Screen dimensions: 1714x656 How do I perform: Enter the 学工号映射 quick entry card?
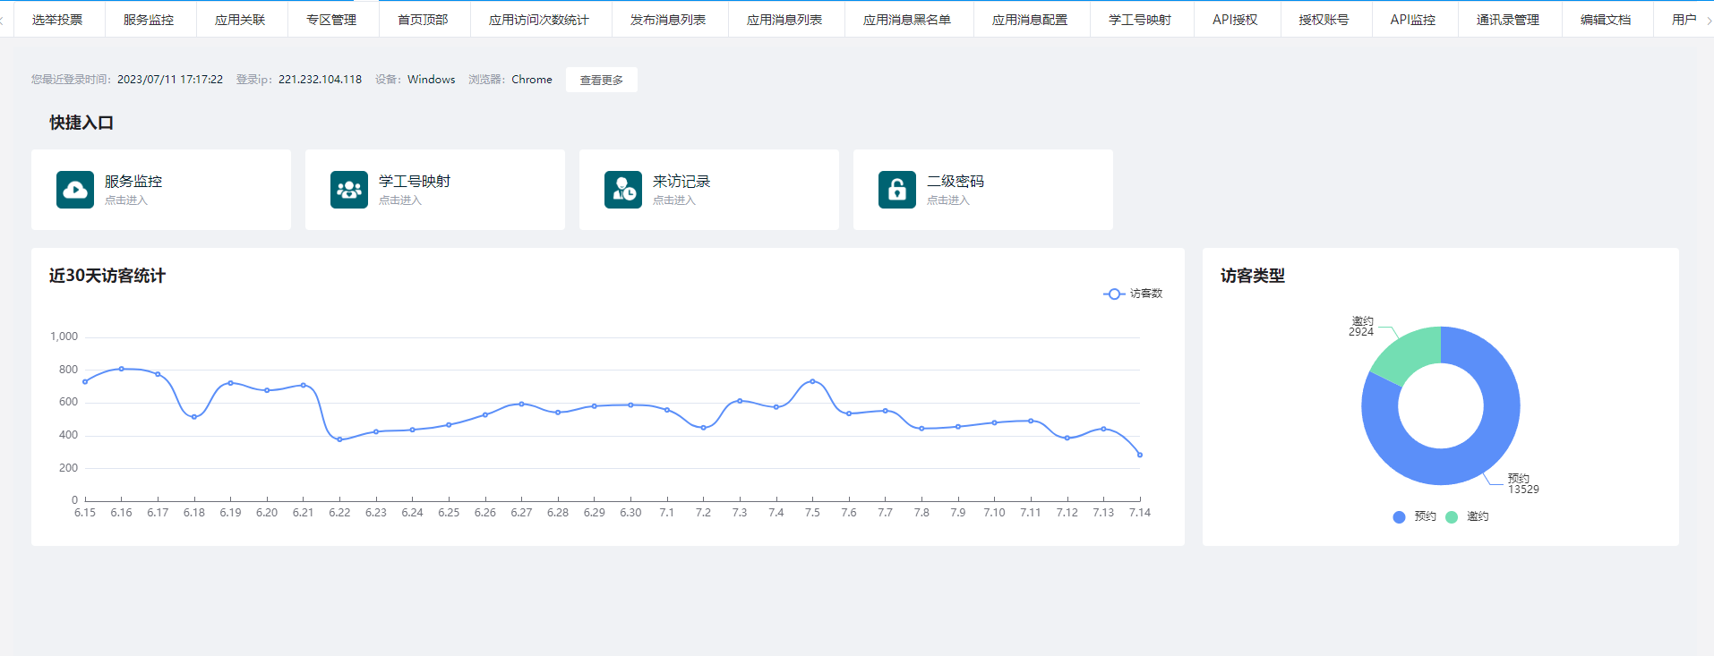tap(435, 190)
